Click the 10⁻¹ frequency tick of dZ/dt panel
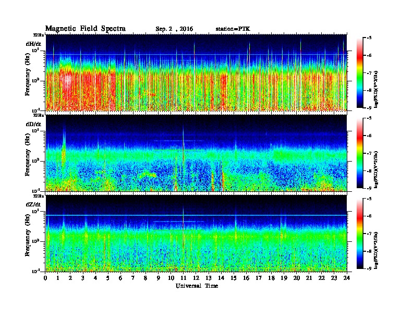This screenshot has width=413, height=319. coord(36,271)
